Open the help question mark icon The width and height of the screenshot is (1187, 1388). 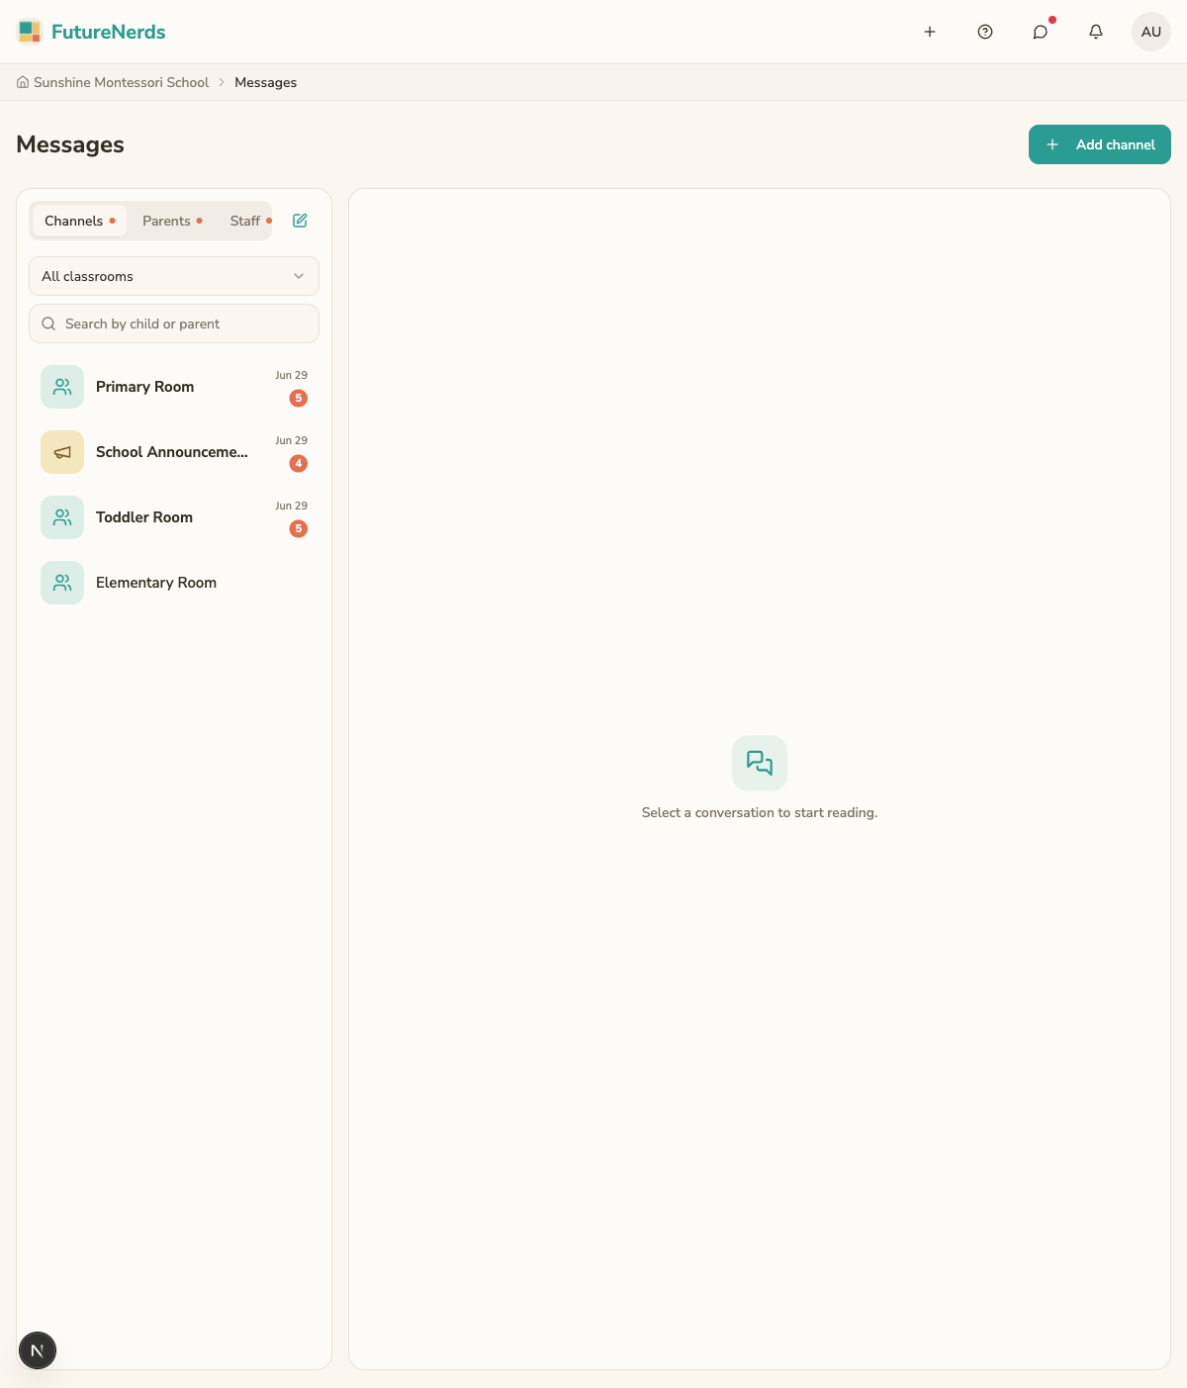pos(985,32)
